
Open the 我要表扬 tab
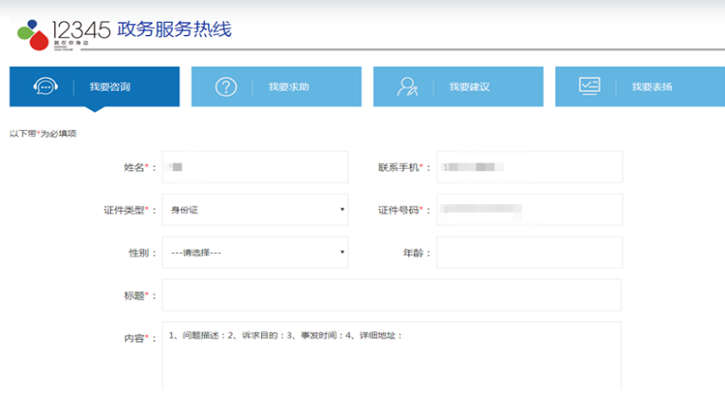[640, 86]
